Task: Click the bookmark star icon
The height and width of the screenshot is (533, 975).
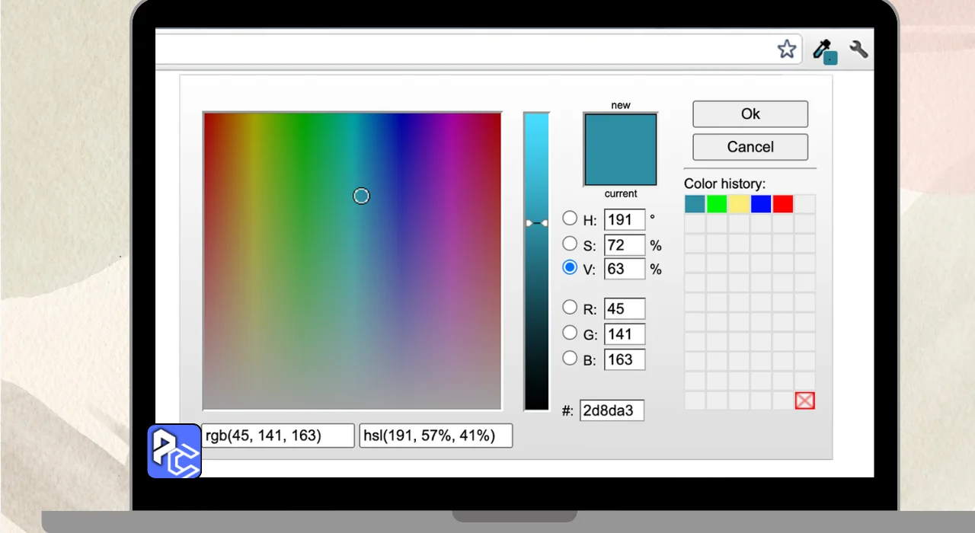Action: [786, 50]
